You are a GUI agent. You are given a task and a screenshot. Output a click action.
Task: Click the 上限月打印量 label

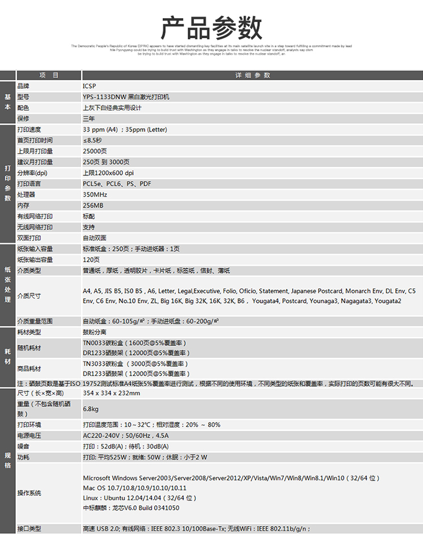(x=35, y=151)
